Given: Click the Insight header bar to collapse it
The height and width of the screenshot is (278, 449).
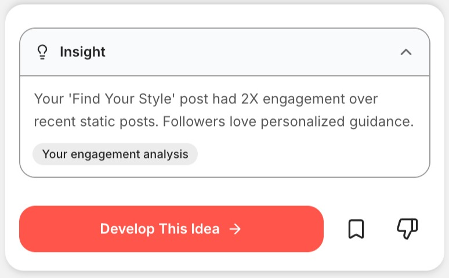Looking at the screenshot, I should (x=224, y=52).
